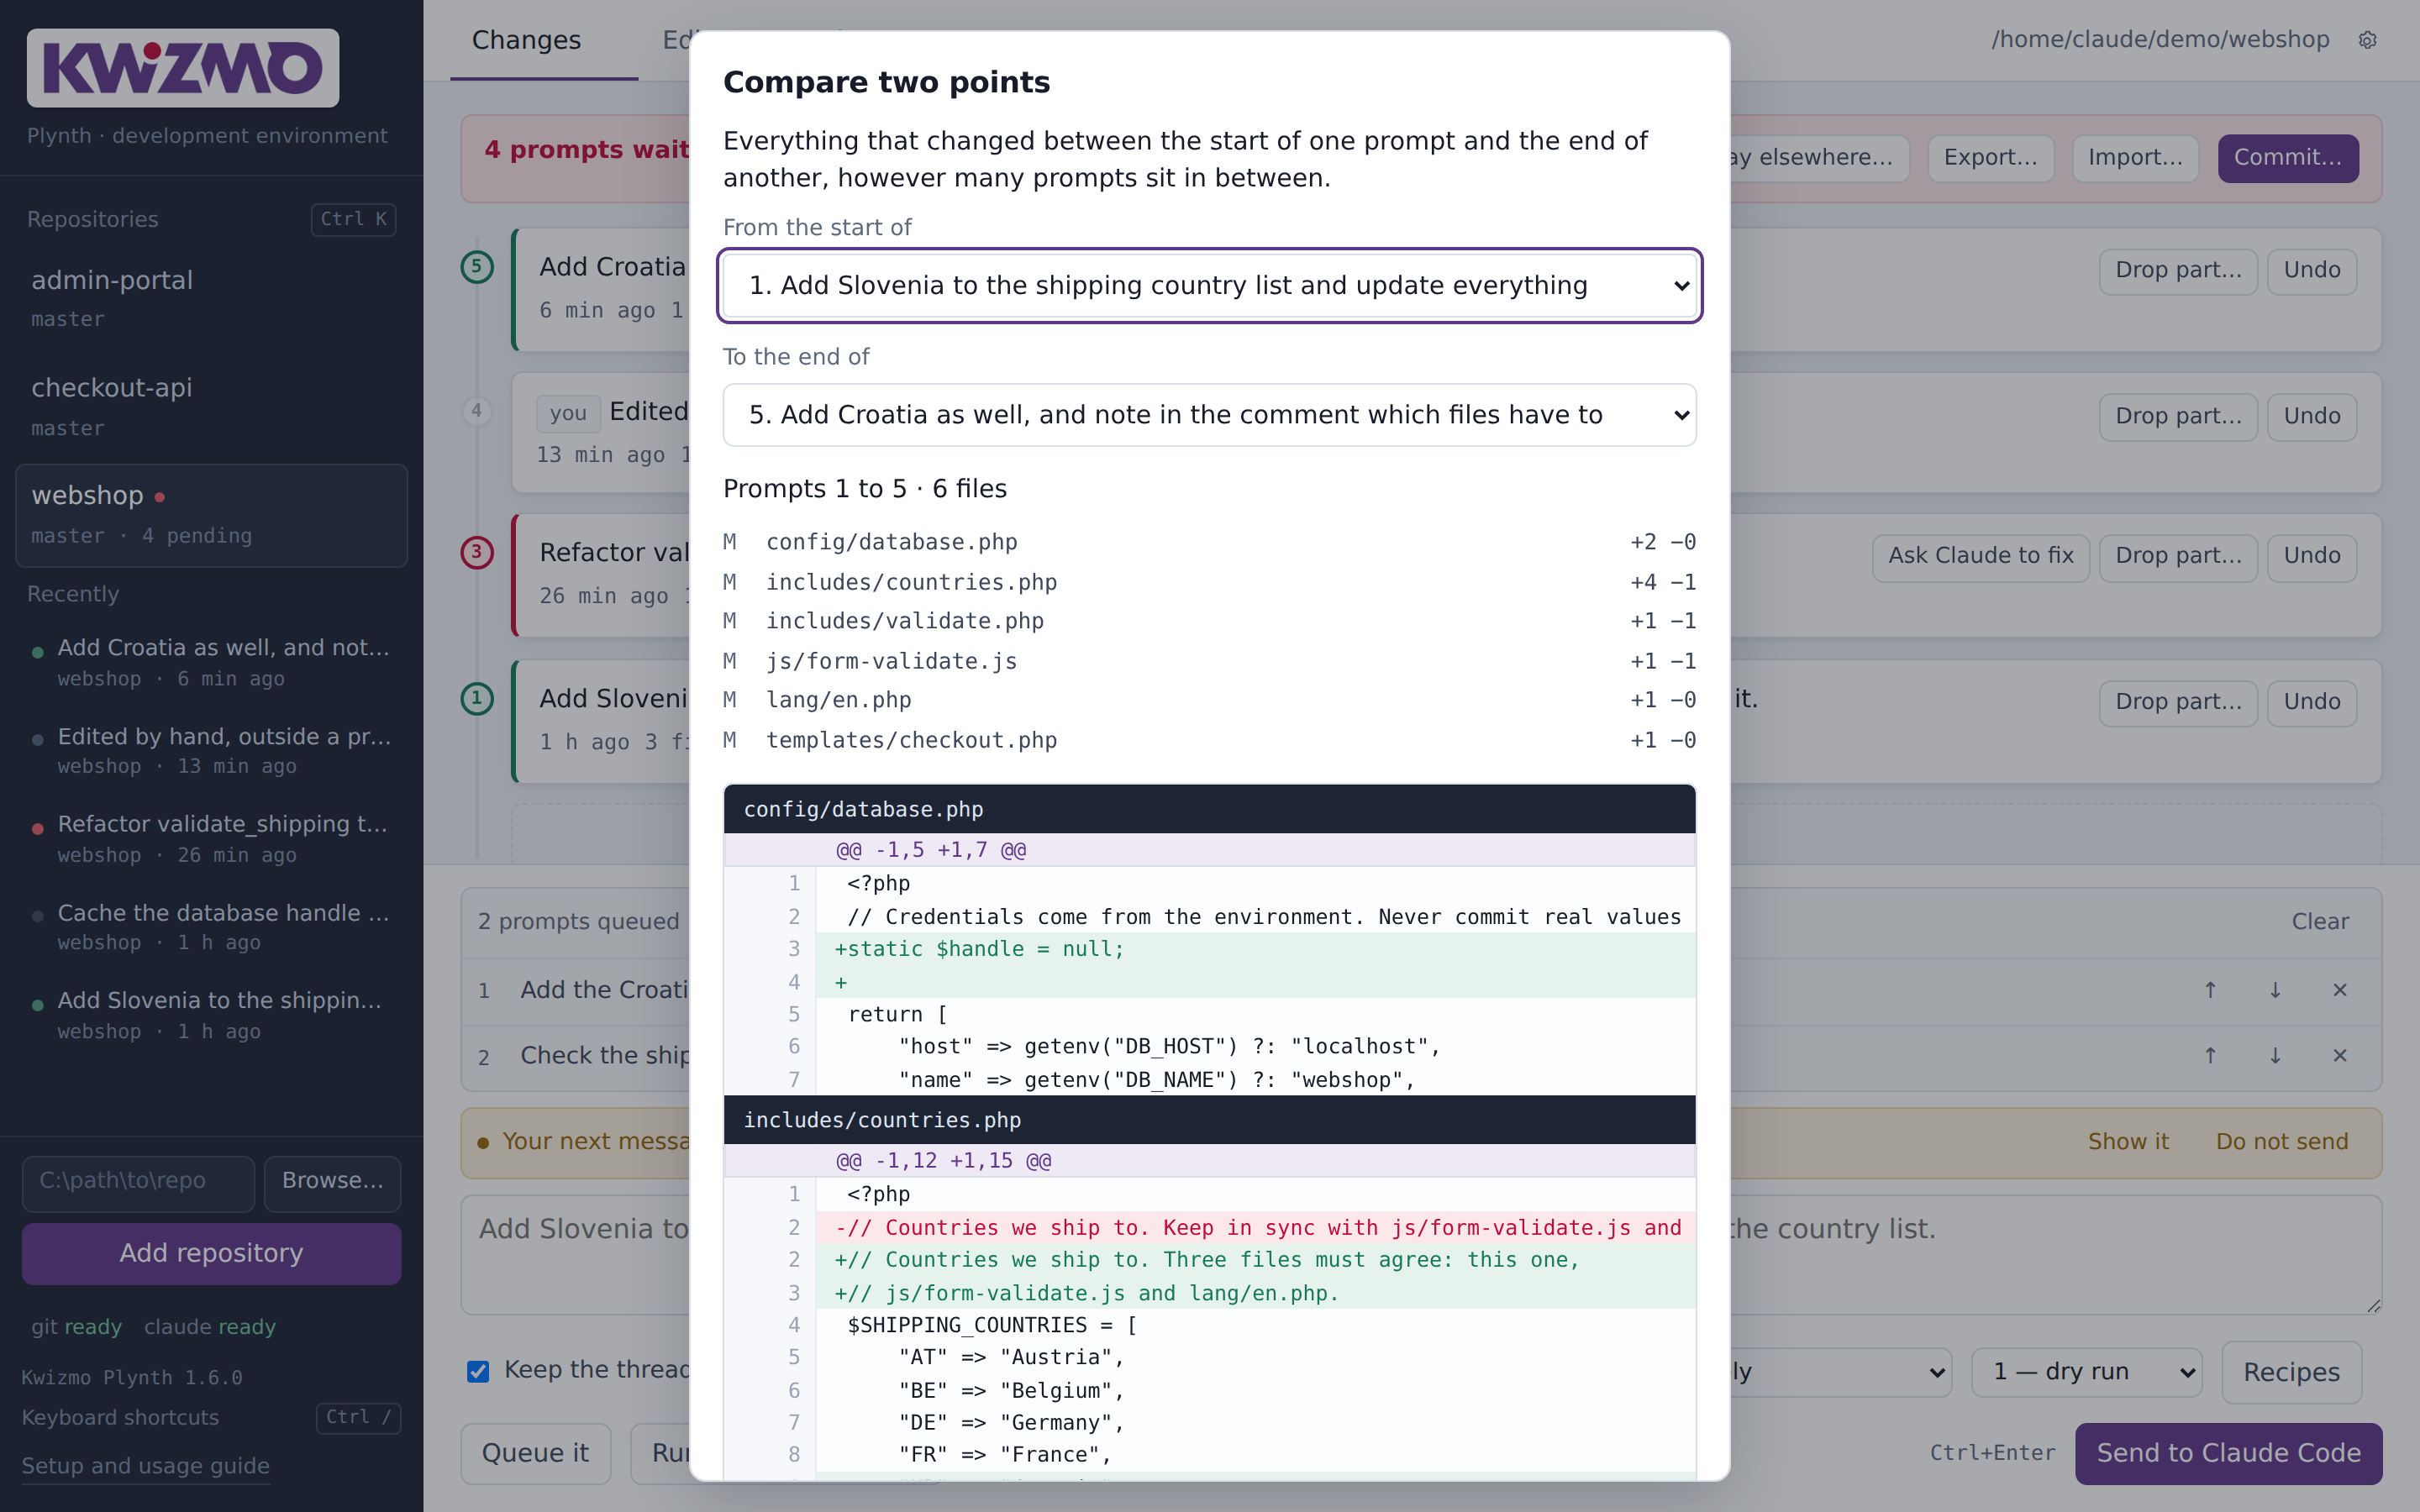
Task: Select the admin-portal repository
Action: (x=212, y=298)
